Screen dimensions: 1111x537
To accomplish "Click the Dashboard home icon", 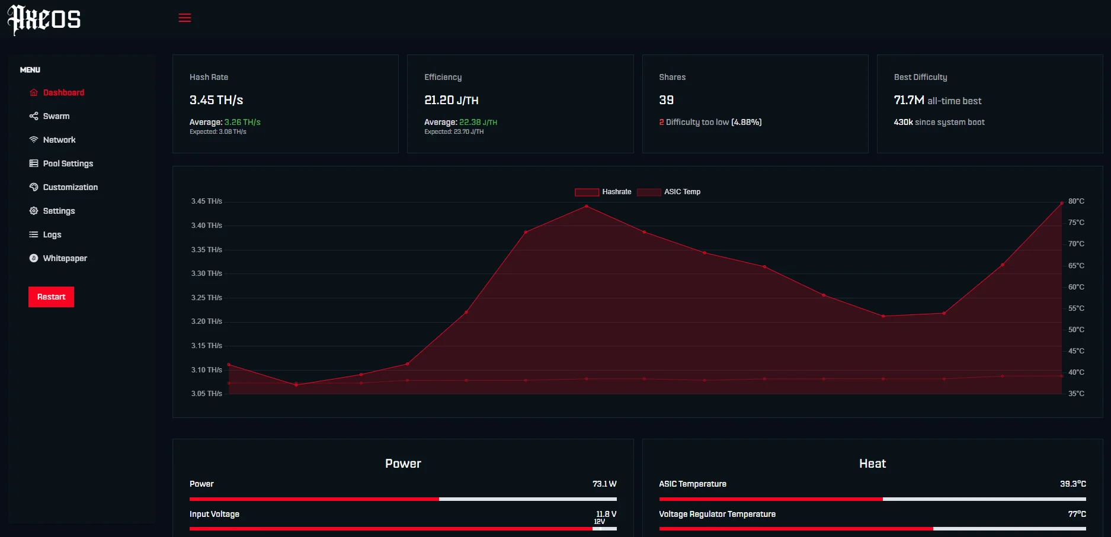I will 34,92.
